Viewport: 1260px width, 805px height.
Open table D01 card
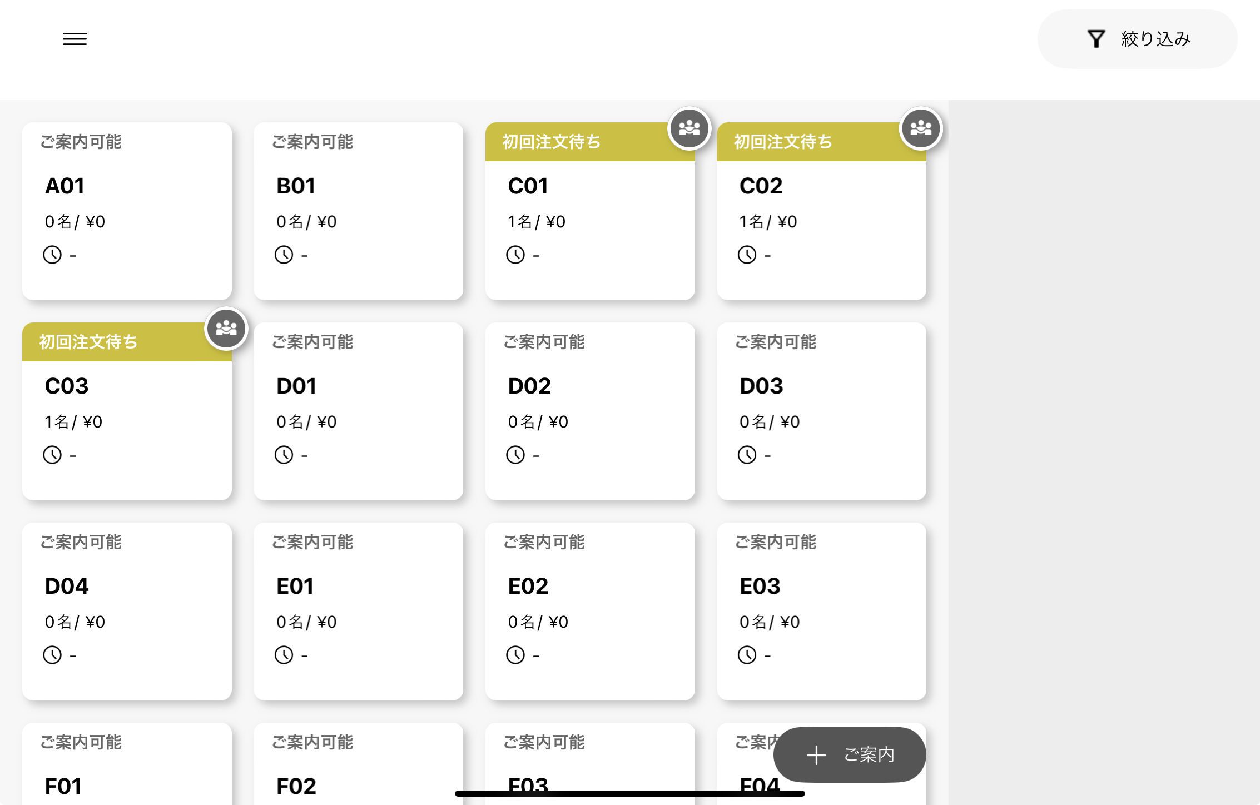pyautogui.click(x=358, y=411)
